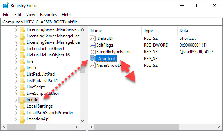
Task: Open the Favorites menu
Action: click(48, 15)
